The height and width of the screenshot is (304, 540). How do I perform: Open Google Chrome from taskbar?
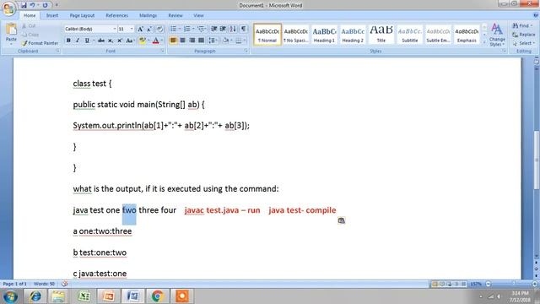(158, 296)
